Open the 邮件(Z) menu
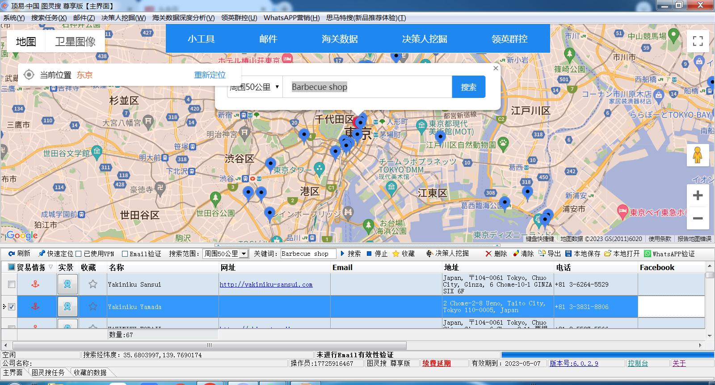Image resolution: width=715 pixels, height=385 pixels. [x=84, y=18]
